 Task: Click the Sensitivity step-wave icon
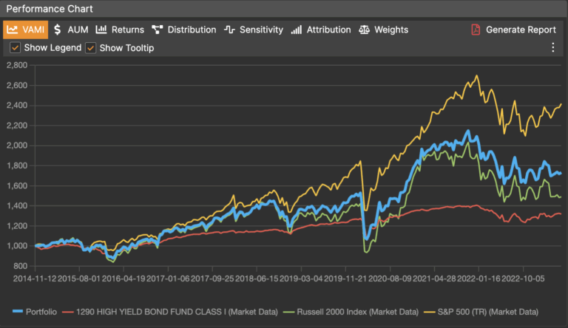230,30
